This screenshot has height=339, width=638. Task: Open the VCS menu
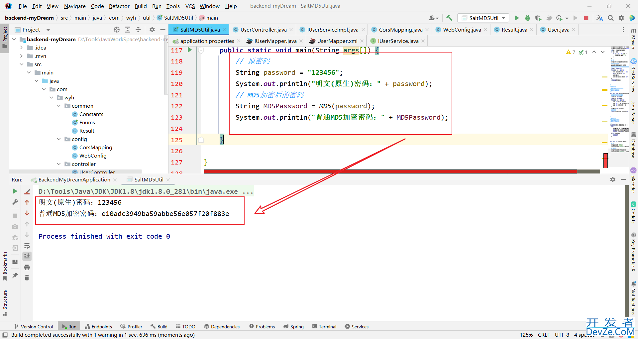tap(190, 6)
